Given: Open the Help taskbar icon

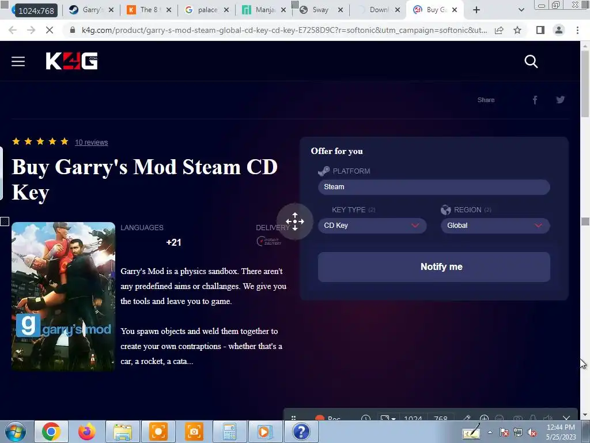Looking at the screenshot, I should coord(301,431).
